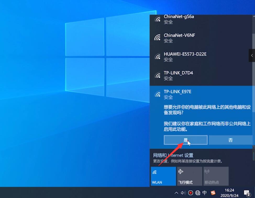Select the ChinaNet-V6NF network
This screenshot has width=255, height=198.
[x=201, y=38]
